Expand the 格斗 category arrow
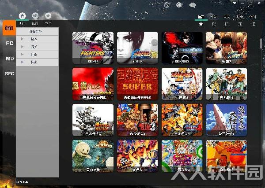Viewport: 265px width, 188px height. pyautogui.click(x=23, y=39)
